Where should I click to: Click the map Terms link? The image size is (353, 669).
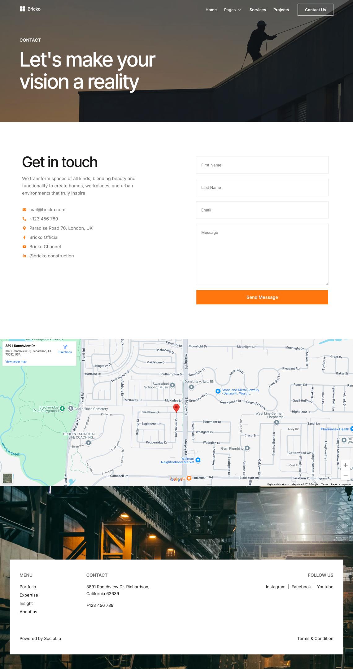click(x=325, y=484)
